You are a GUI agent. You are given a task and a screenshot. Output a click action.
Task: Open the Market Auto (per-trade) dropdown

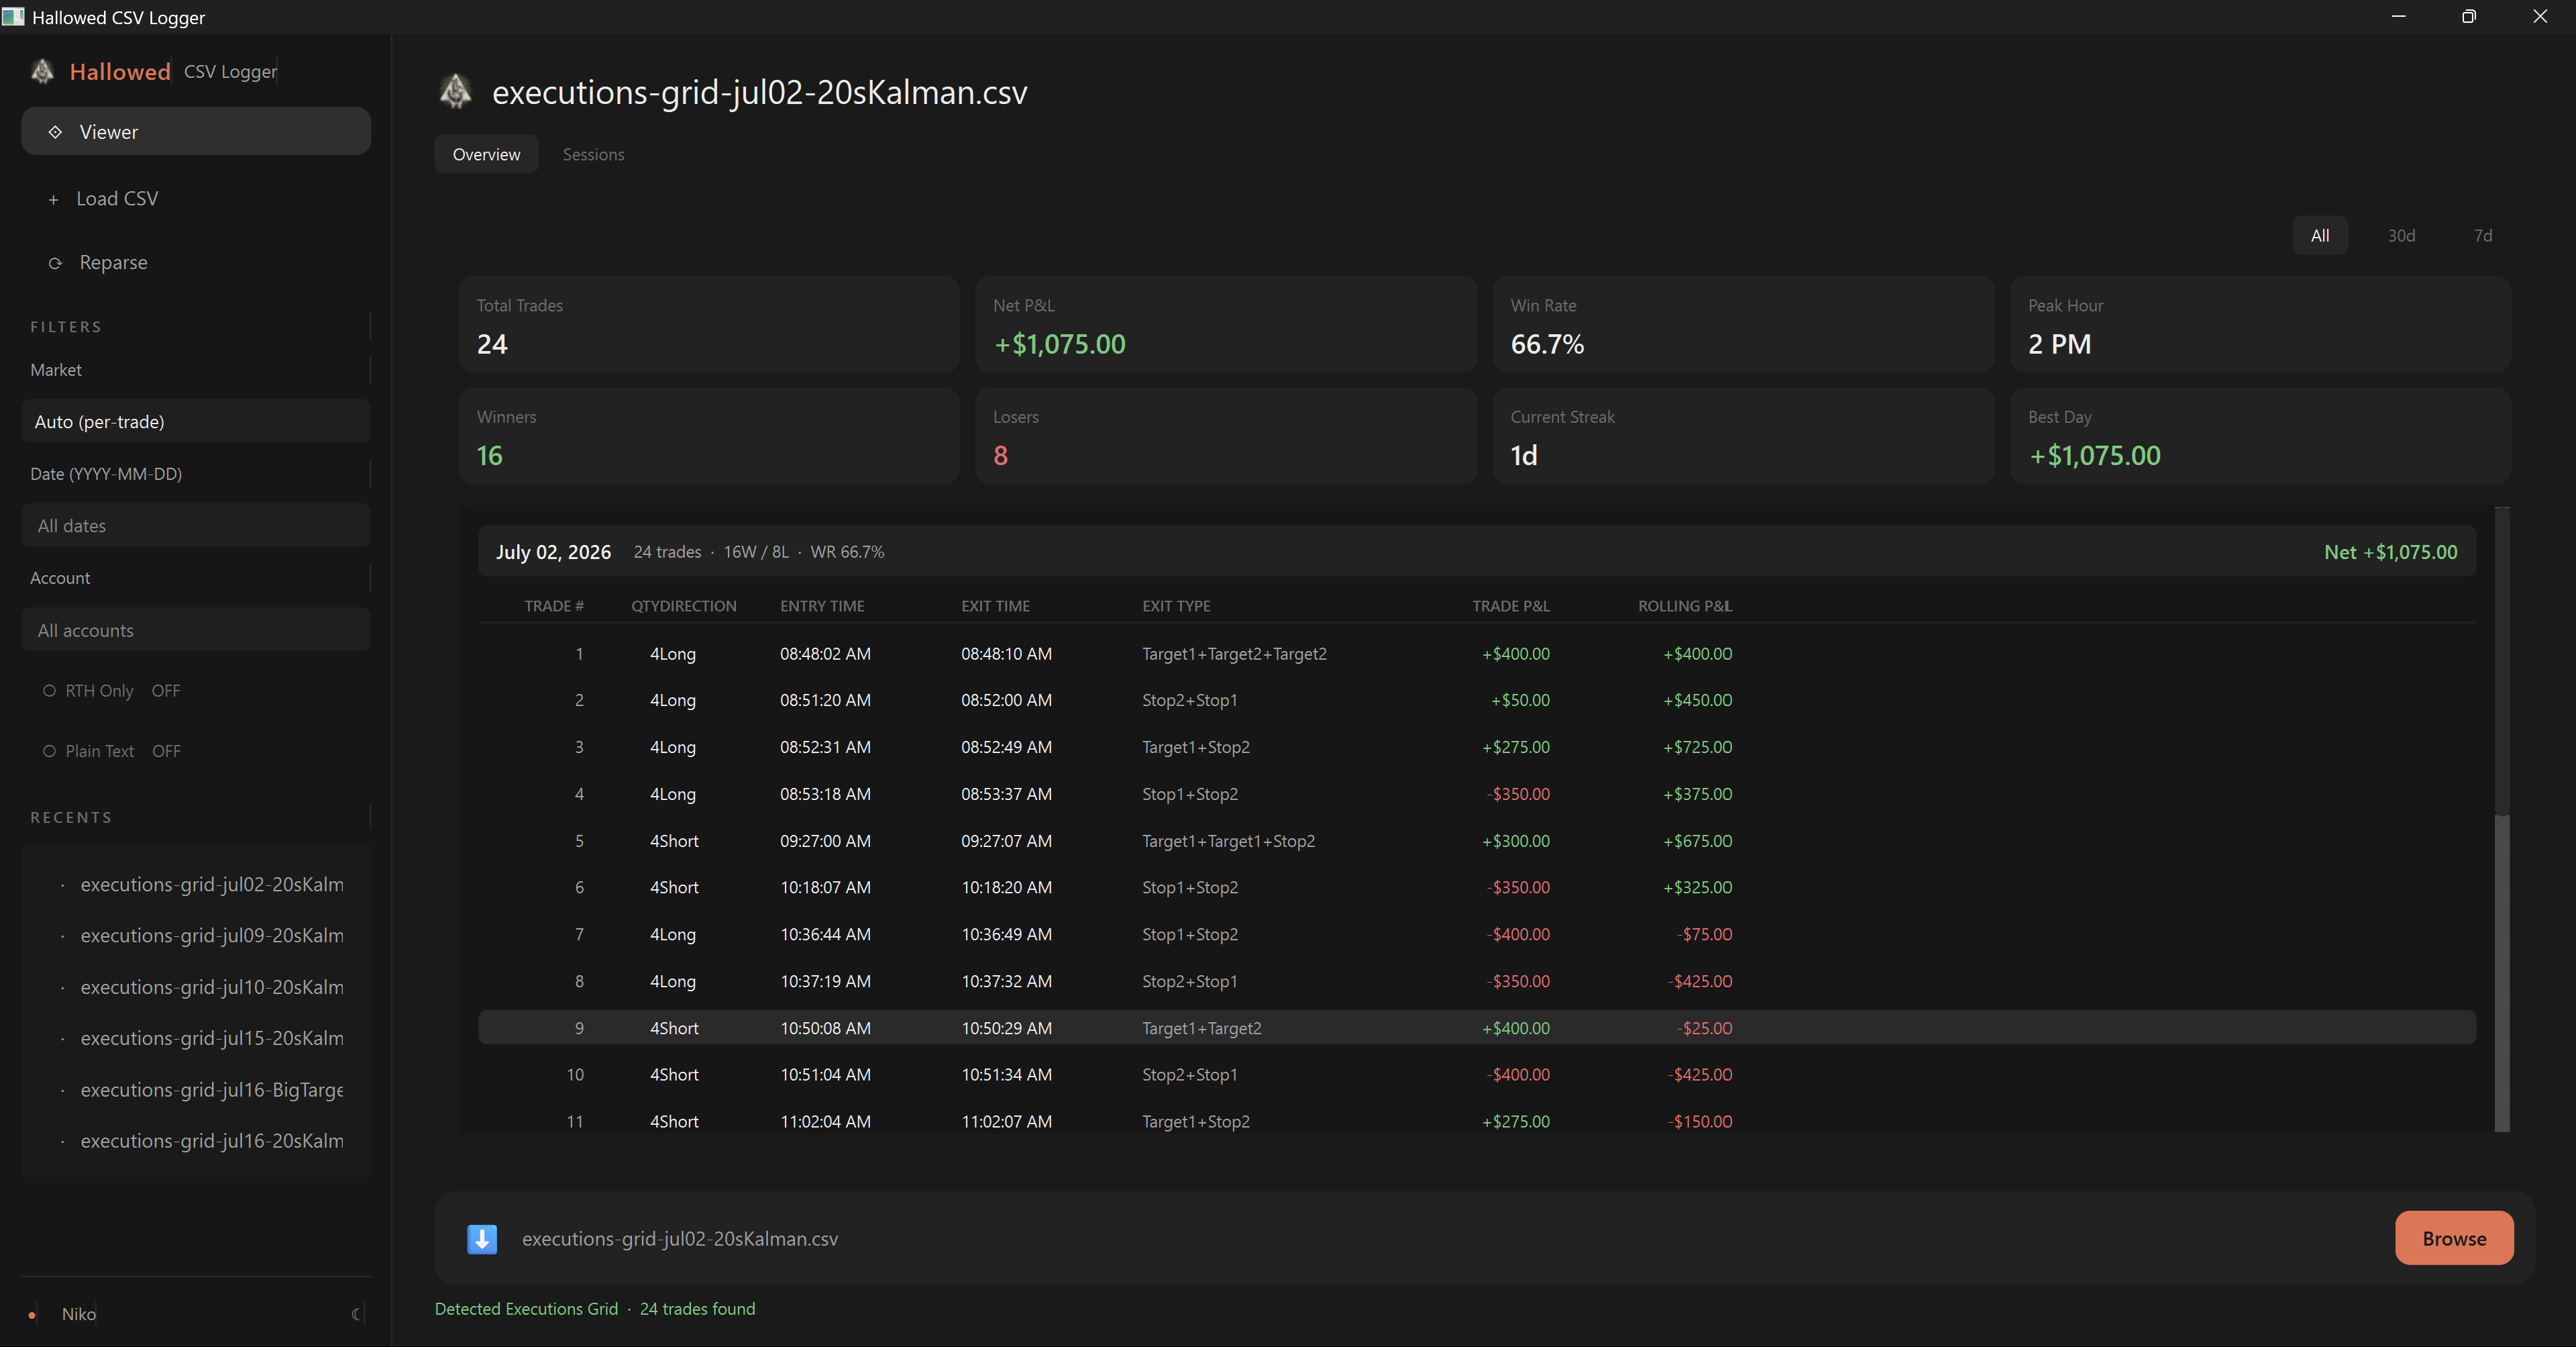196,421
